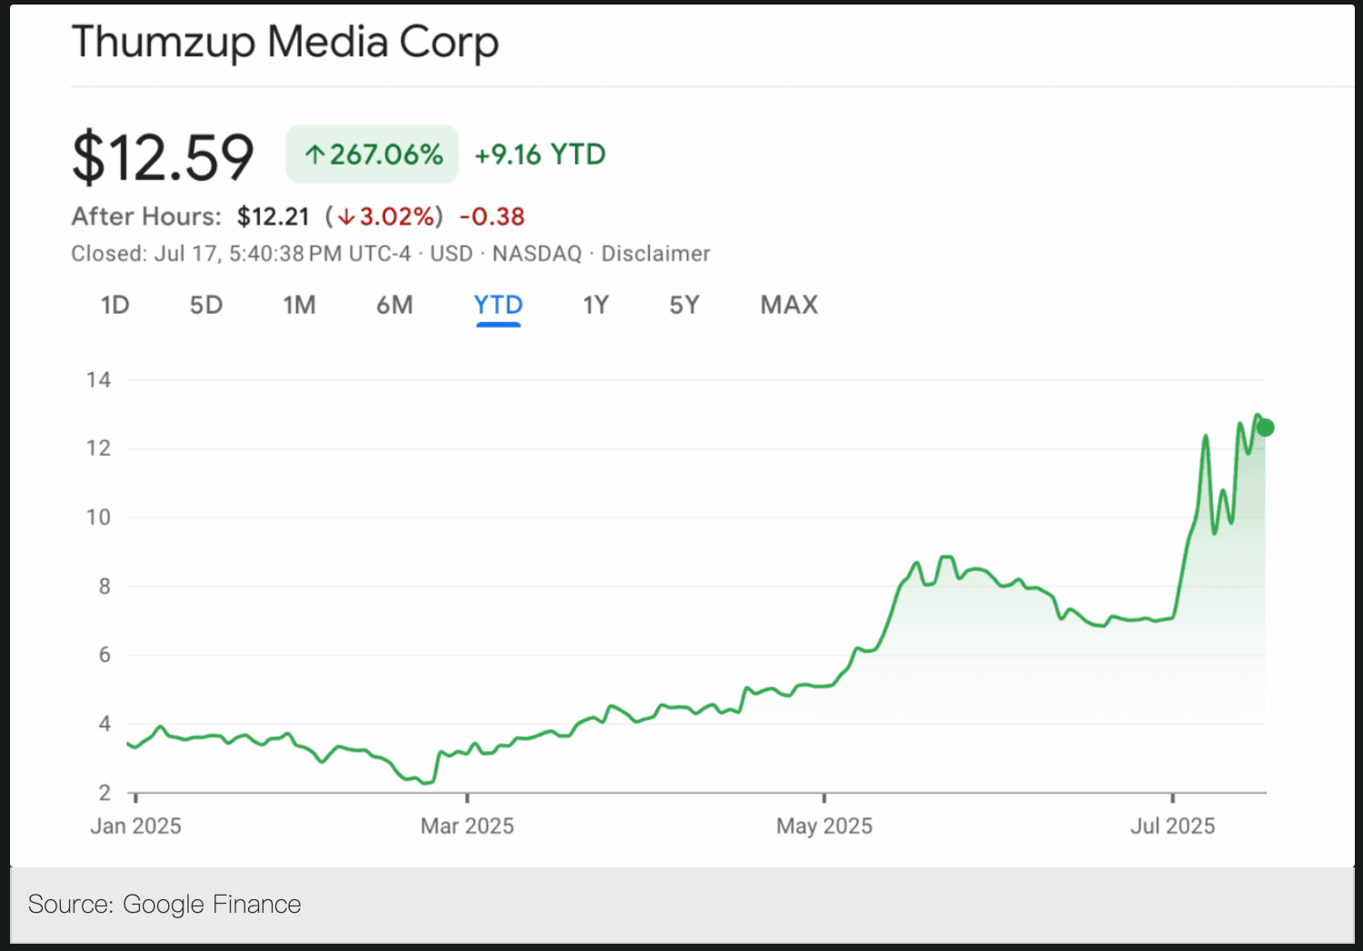Click the active YTD tab
Viewport: 1363px width, 951px height.
click(x=498, y=305)
